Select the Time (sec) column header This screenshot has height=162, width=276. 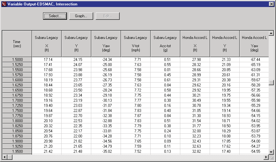17,44
